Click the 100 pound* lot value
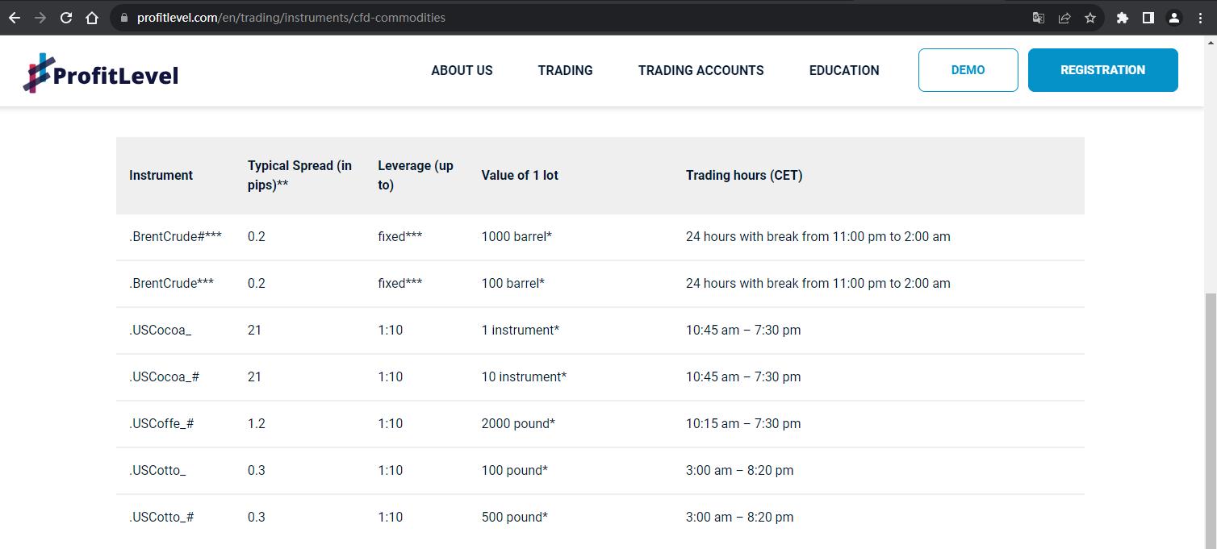This screenshot has width=1217, height=549. (514, 470)
